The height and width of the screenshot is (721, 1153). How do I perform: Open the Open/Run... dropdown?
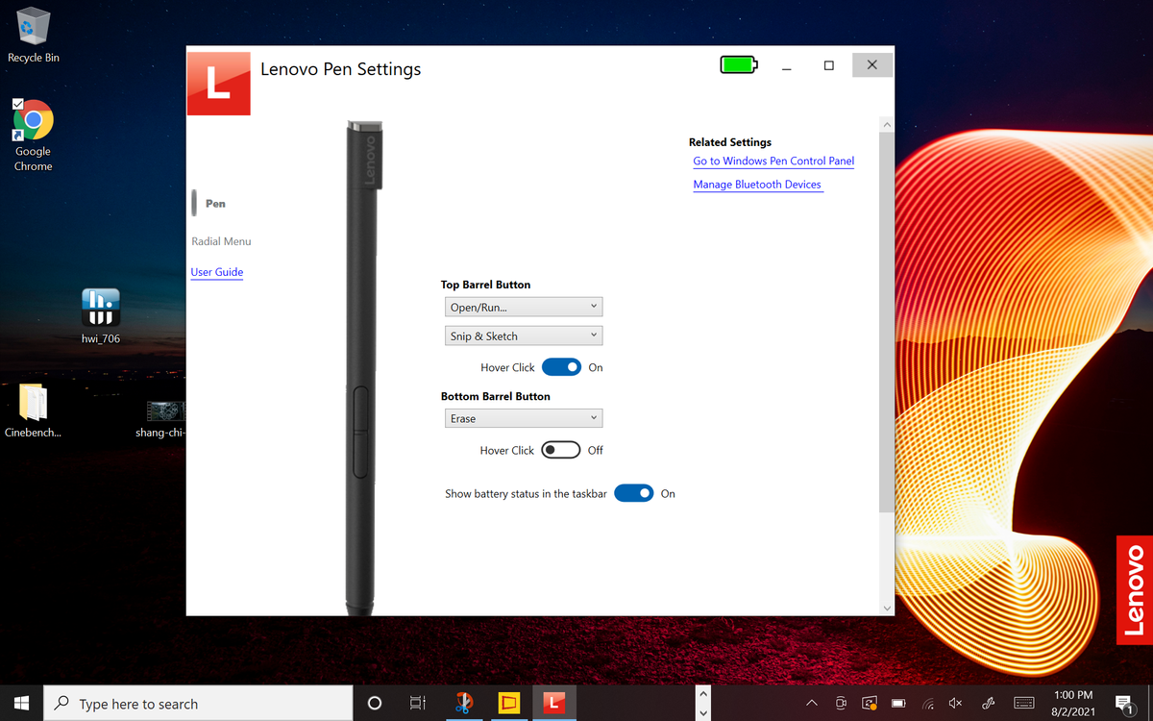click(524, 307)
